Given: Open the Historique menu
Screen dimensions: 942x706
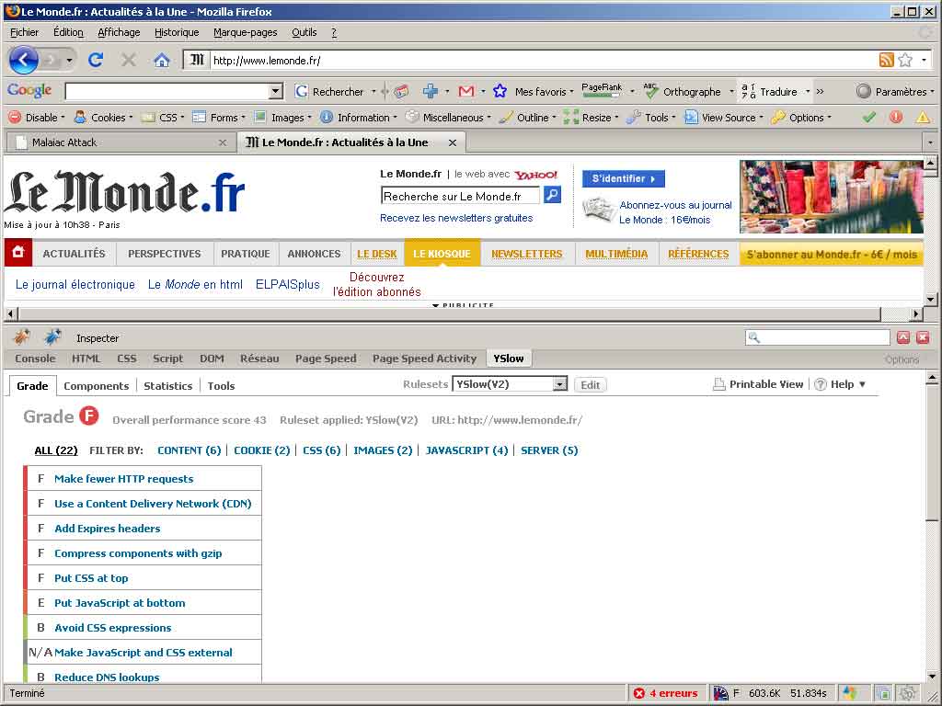Looking at the screenshot, I should point(177,32).
